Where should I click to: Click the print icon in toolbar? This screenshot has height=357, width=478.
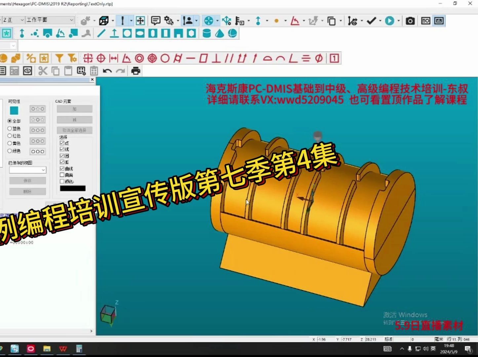136,71
